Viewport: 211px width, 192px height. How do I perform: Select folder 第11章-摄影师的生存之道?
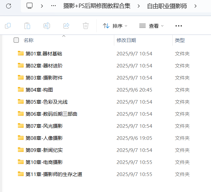[x=54, y=174]
